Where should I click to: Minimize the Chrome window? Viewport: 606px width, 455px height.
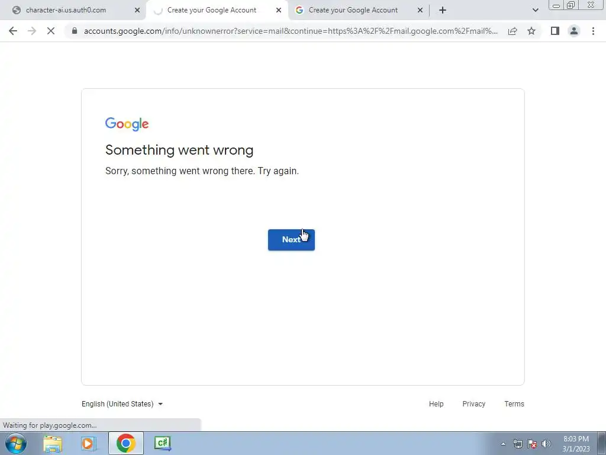click(556, 5)
